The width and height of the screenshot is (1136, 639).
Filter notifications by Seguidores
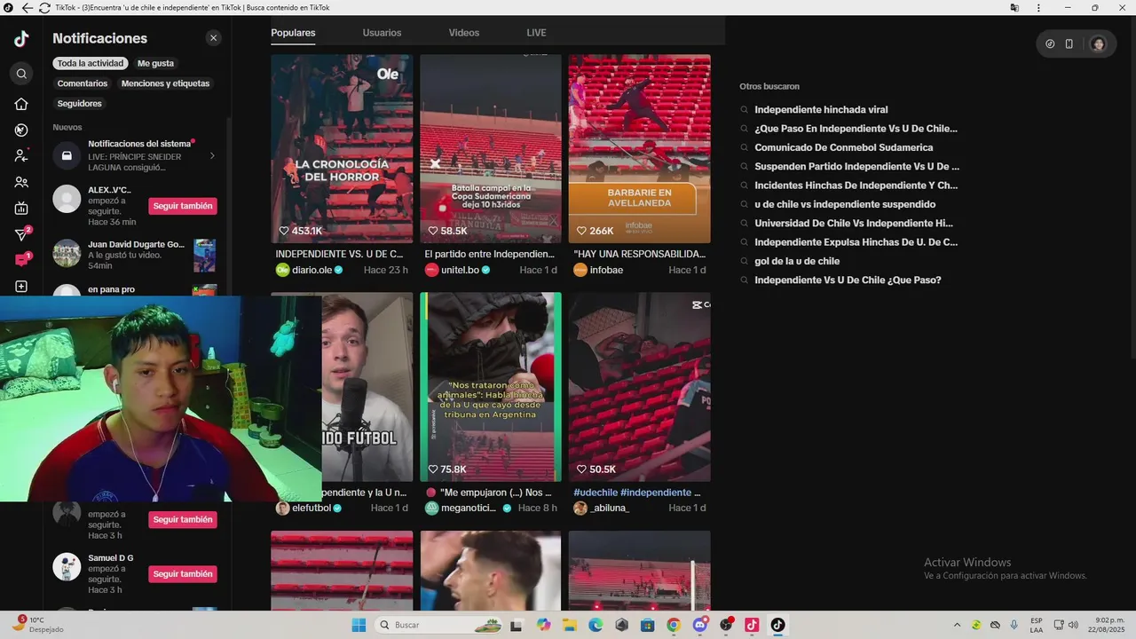click(79, 104)
